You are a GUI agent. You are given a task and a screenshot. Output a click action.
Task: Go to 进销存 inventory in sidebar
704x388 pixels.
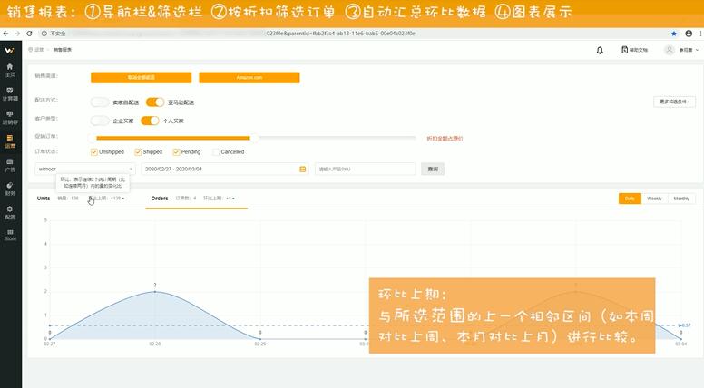(x=10, y=117)
